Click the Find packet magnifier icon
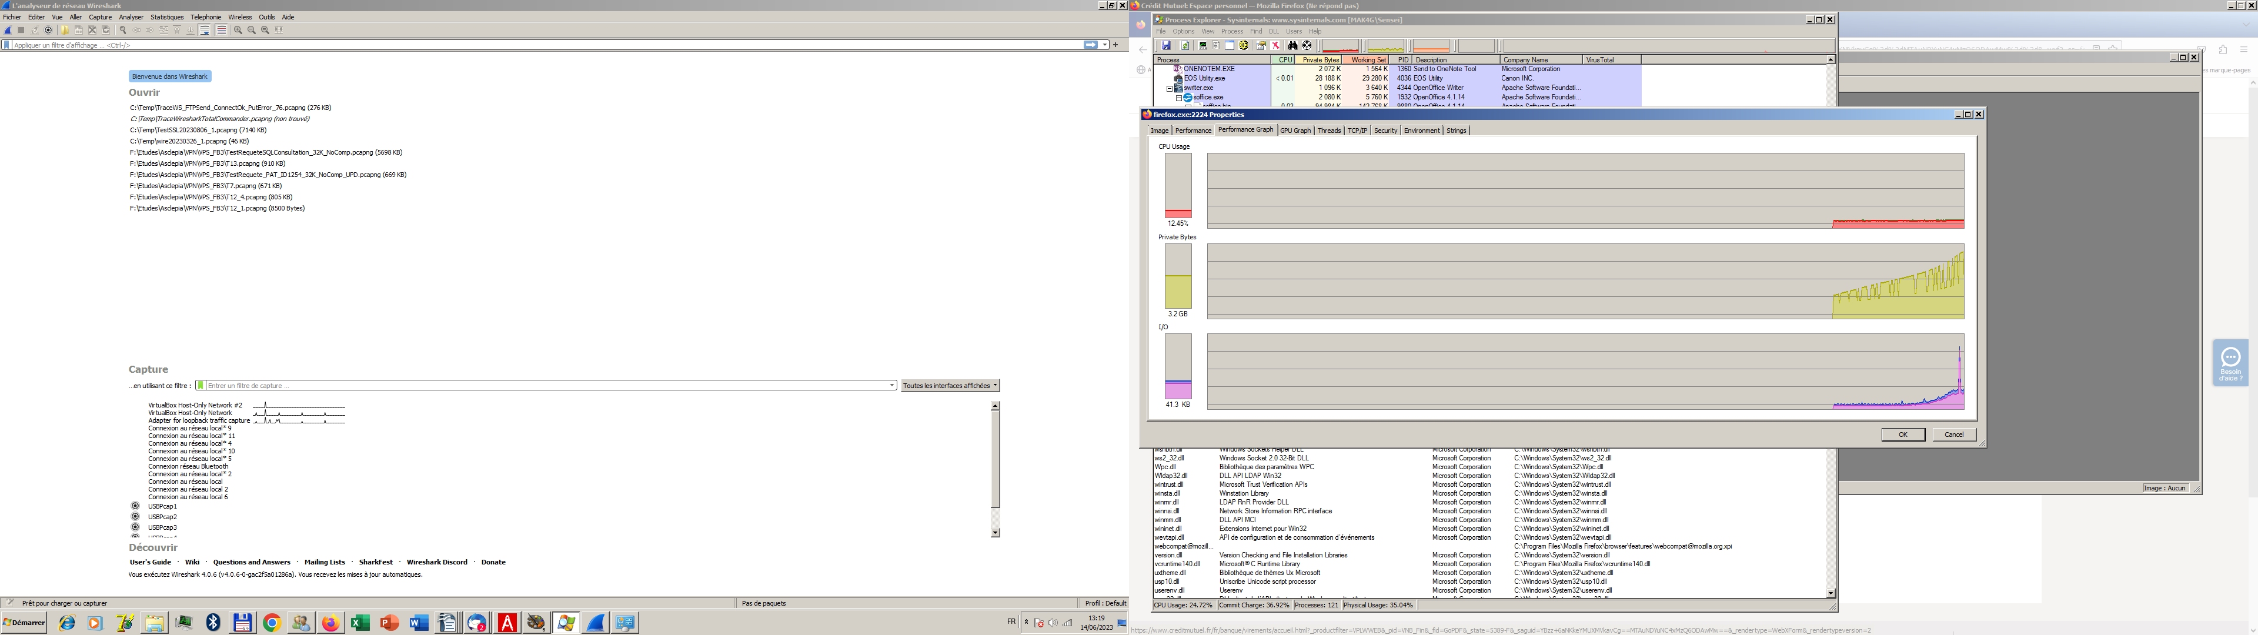The height and width of the screenshot is (635, 2258). 123,30
